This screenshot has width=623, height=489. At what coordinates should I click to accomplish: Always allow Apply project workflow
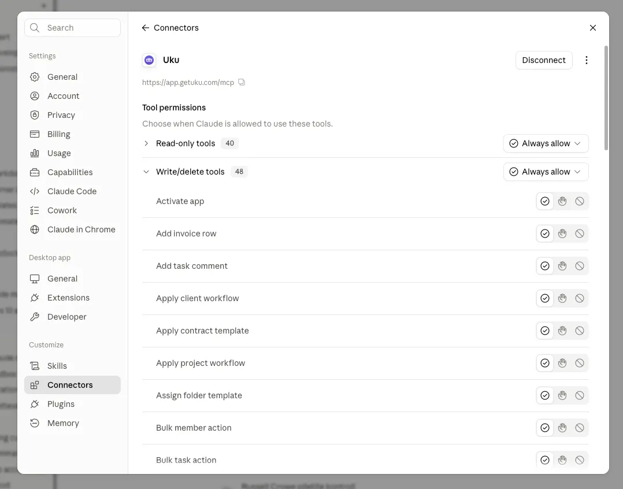(x=545, y=363)
